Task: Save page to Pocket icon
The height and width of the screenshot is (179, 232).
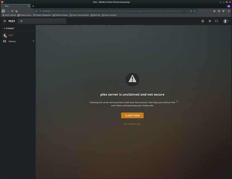Action: [x=191, y=11]
